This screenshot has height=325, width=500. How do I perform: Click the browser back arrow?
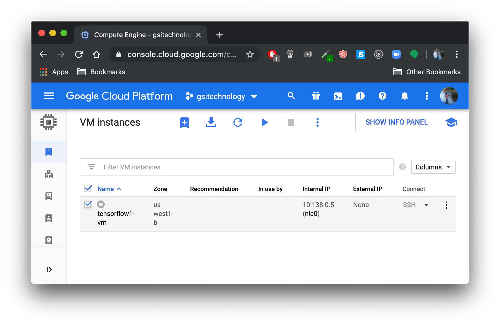(43, 54)
